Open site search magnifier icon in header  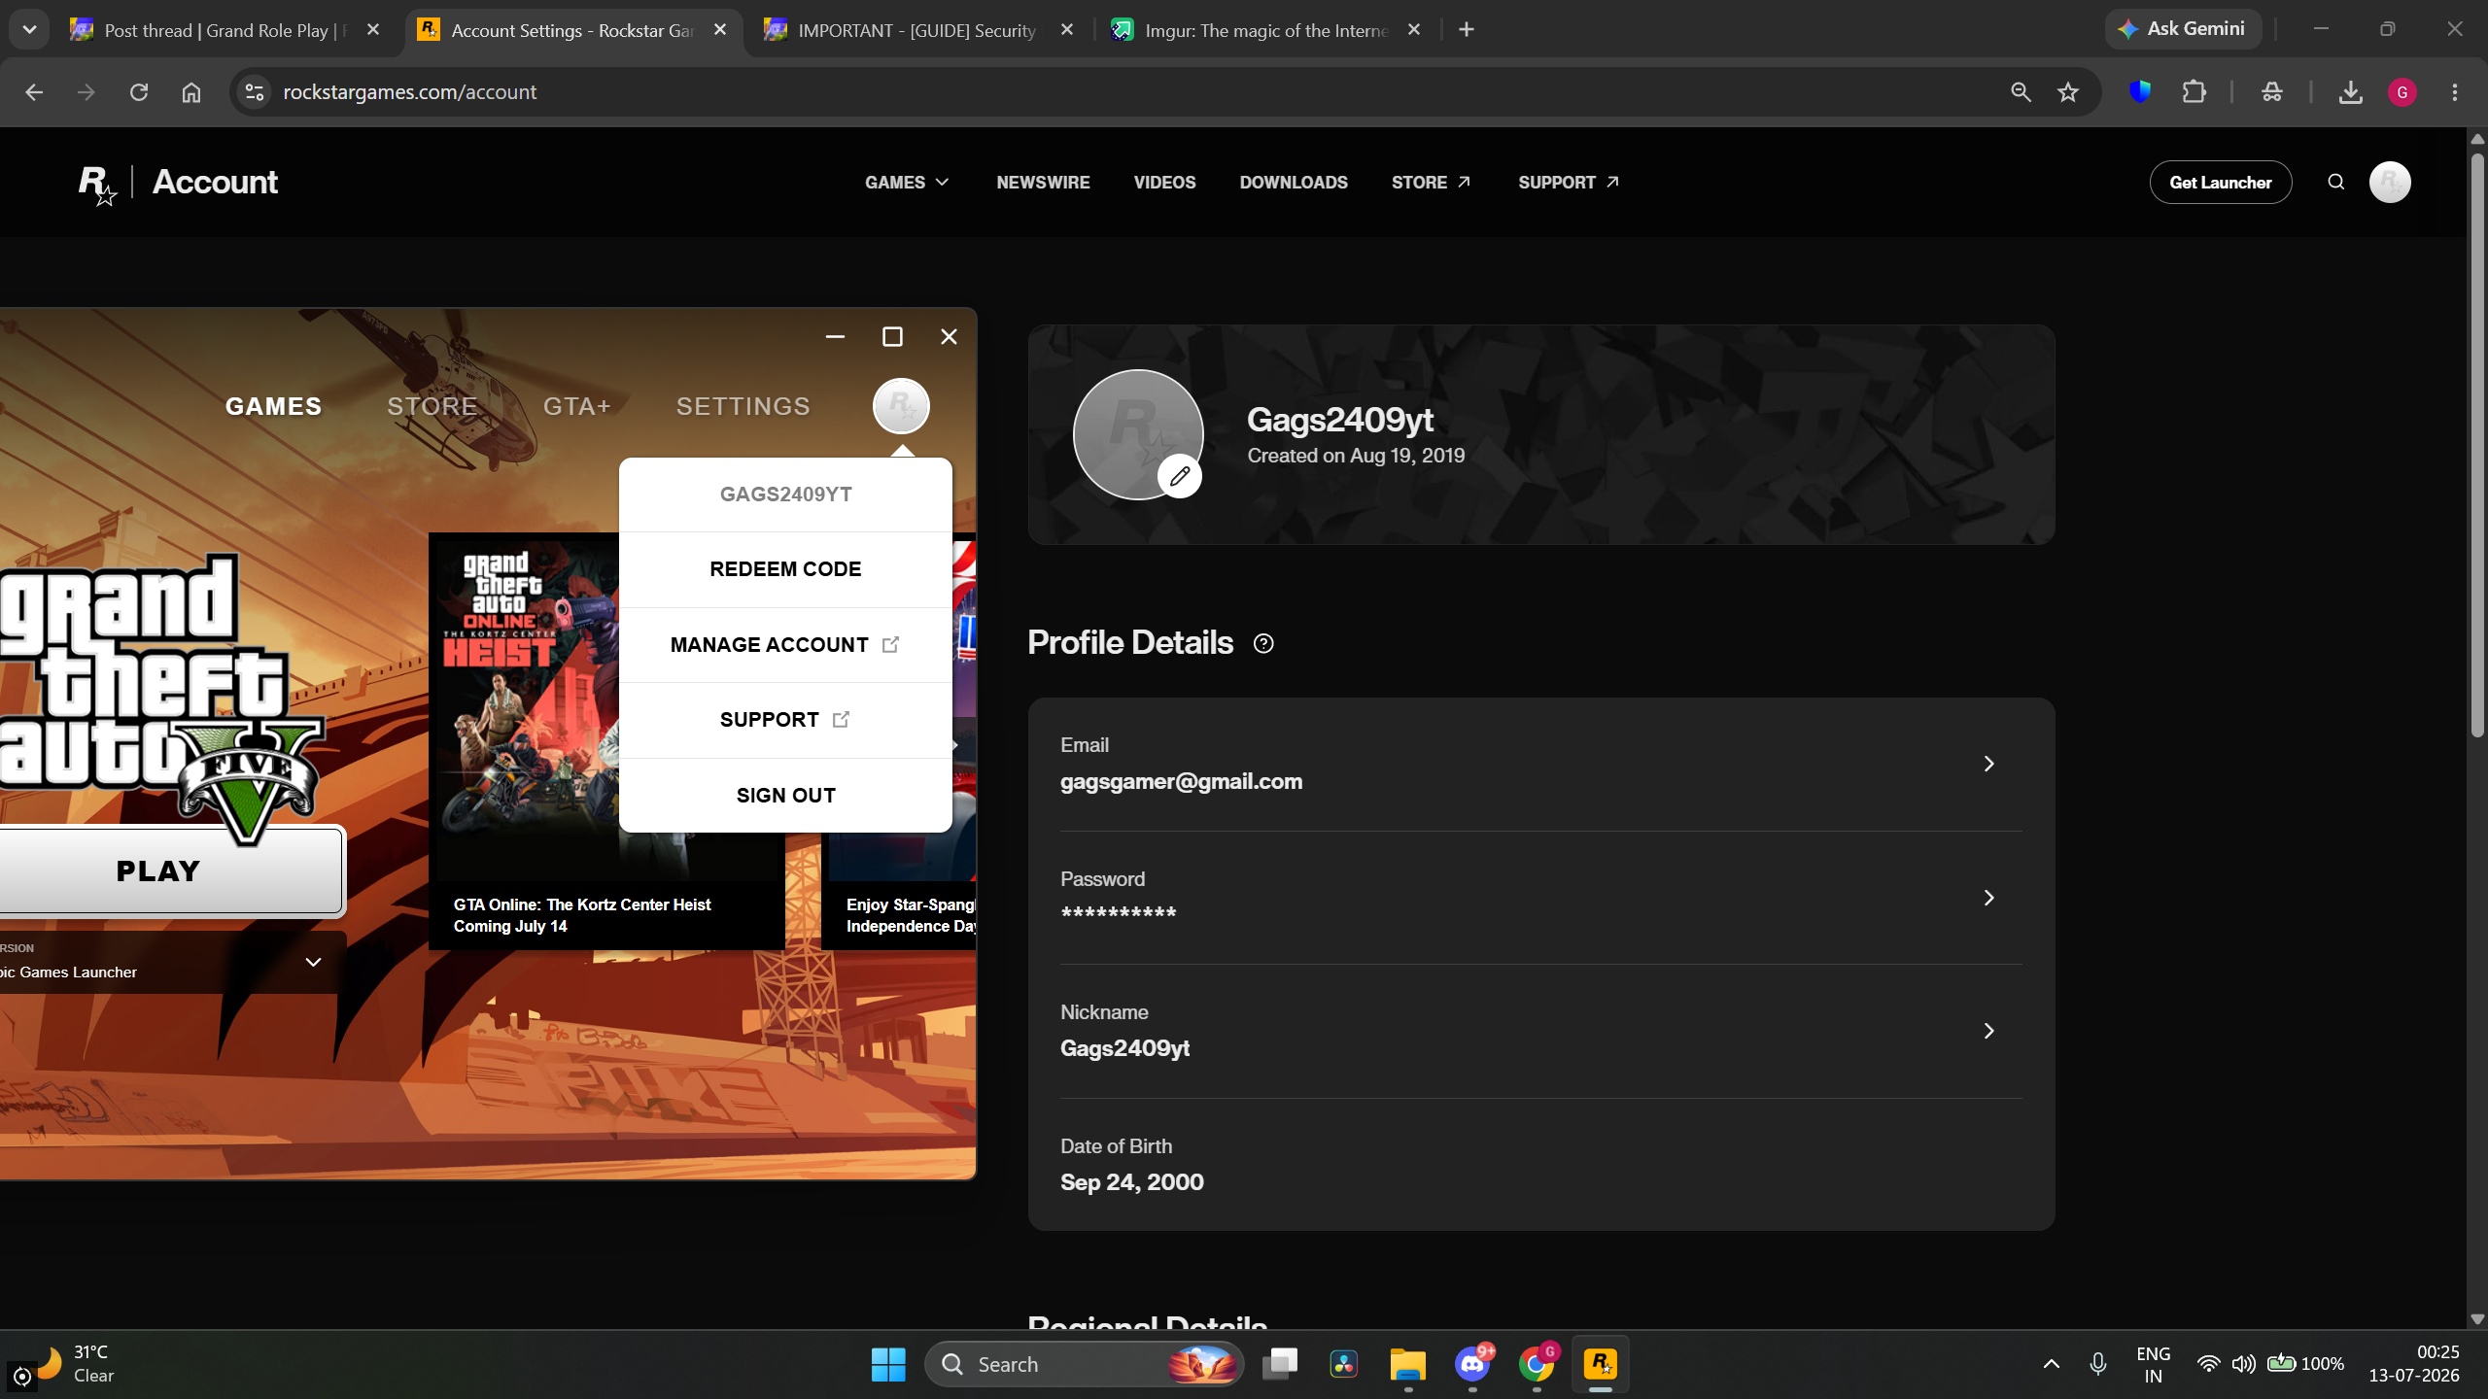(2336, 182)
